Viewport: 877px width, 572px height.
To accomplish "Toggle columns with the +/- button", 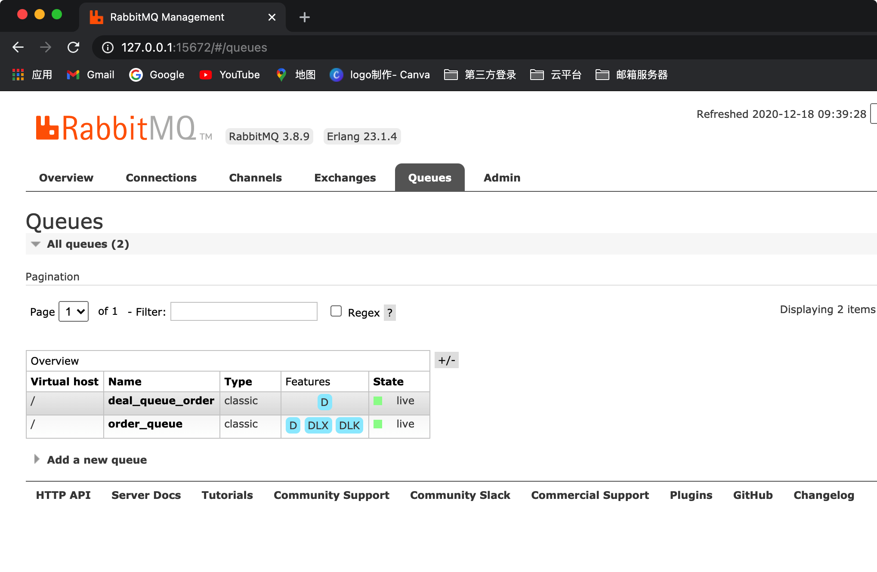I will 447,360.
